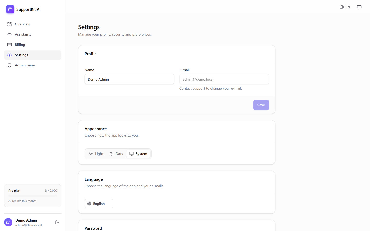Open the Billing page

(33, 45)
